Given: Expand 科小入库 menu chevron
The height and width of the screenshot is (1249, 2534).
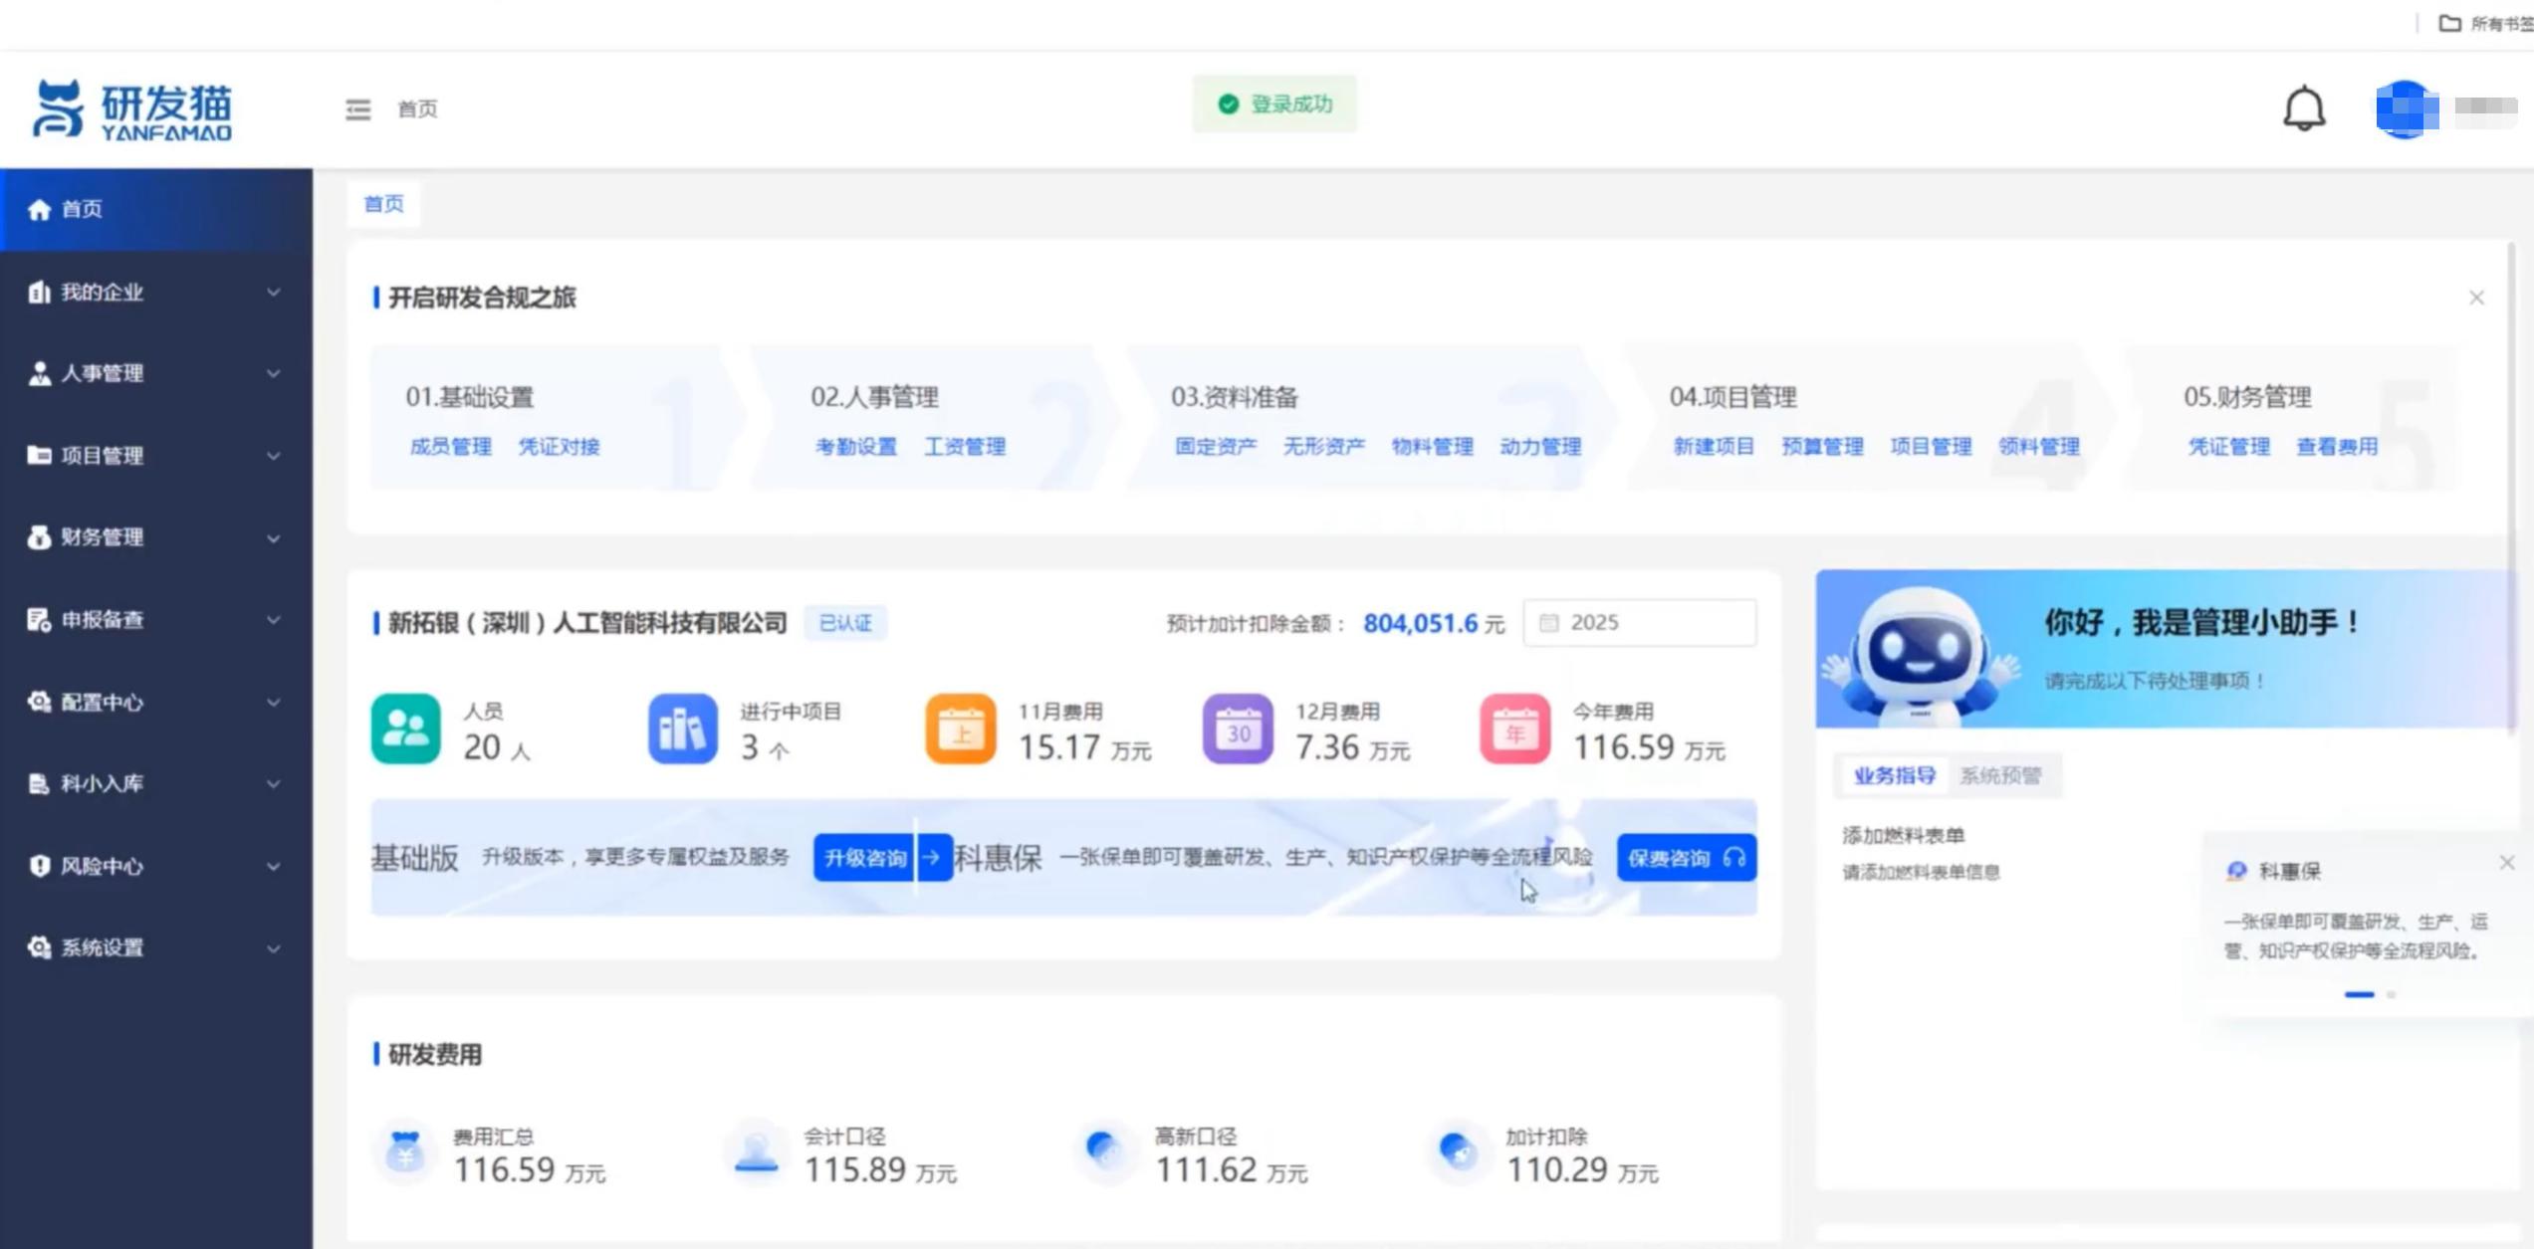Looking at the screenshot, I should pos(273,784).
